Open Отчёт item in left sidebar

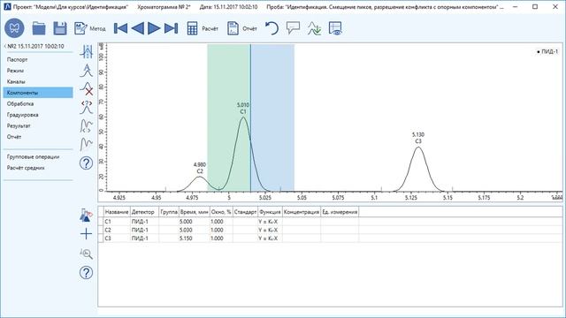click(14, 137)
